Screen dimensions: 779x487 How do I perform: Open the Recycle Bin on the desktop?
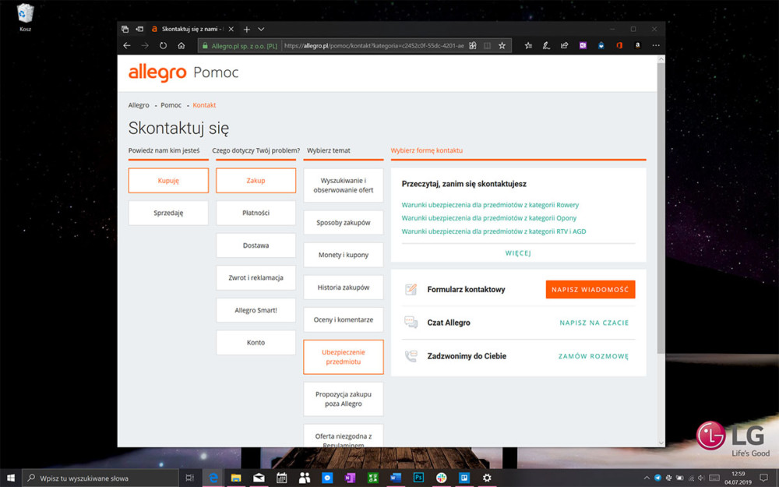(x=26, y=17)
